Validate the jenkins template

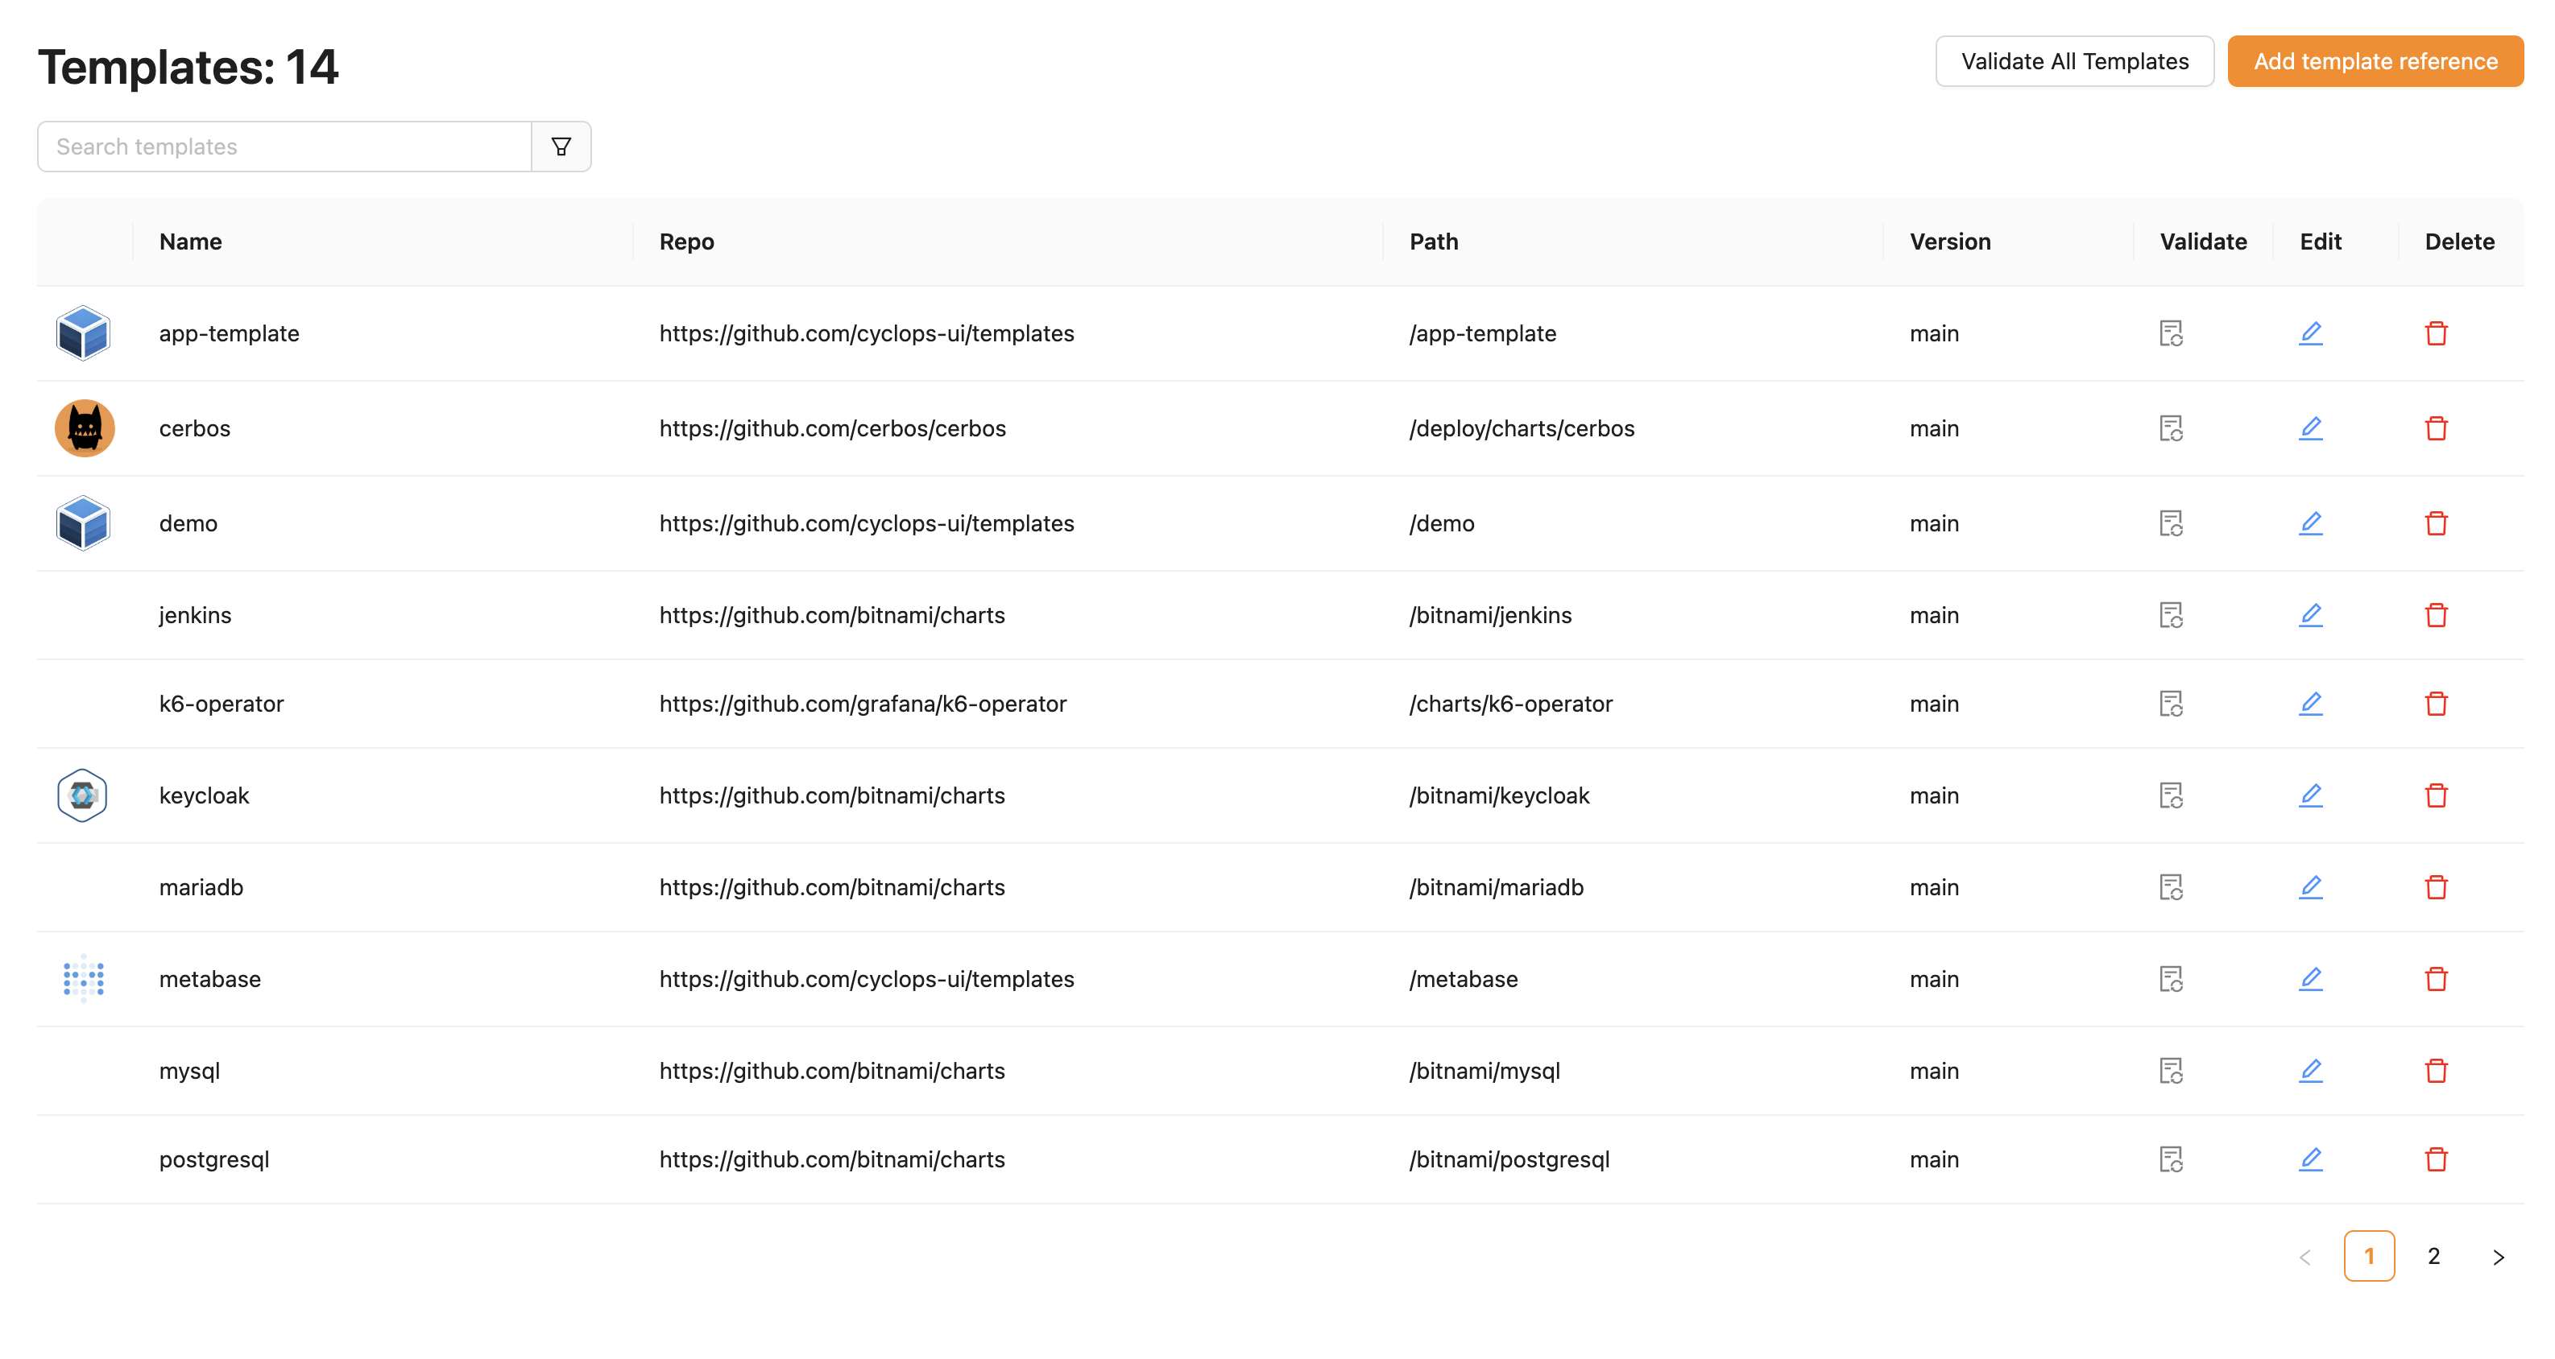(x=2170, y=616)
